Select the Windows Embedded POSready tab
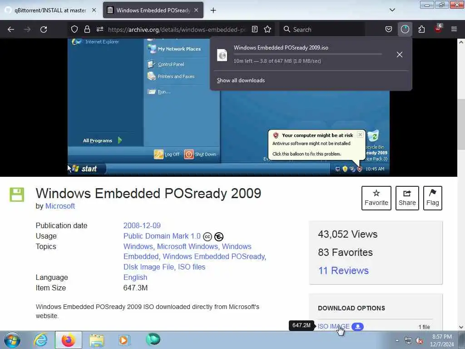 (x=153, y=10)
